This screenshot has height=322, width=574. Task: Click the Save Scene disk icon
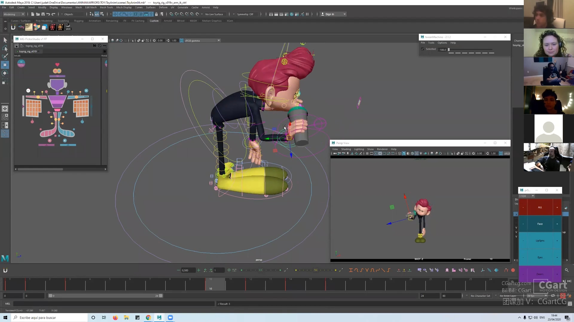pyautogui.click(x=43, y=14)
